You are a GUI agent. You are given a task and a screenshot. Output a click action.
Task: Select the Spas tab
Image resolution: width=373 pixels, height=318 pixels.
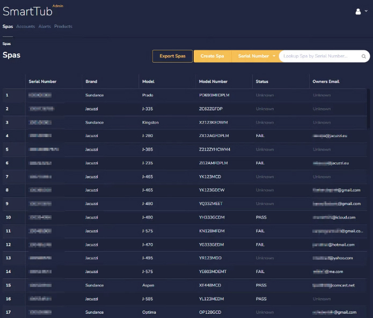8,26
